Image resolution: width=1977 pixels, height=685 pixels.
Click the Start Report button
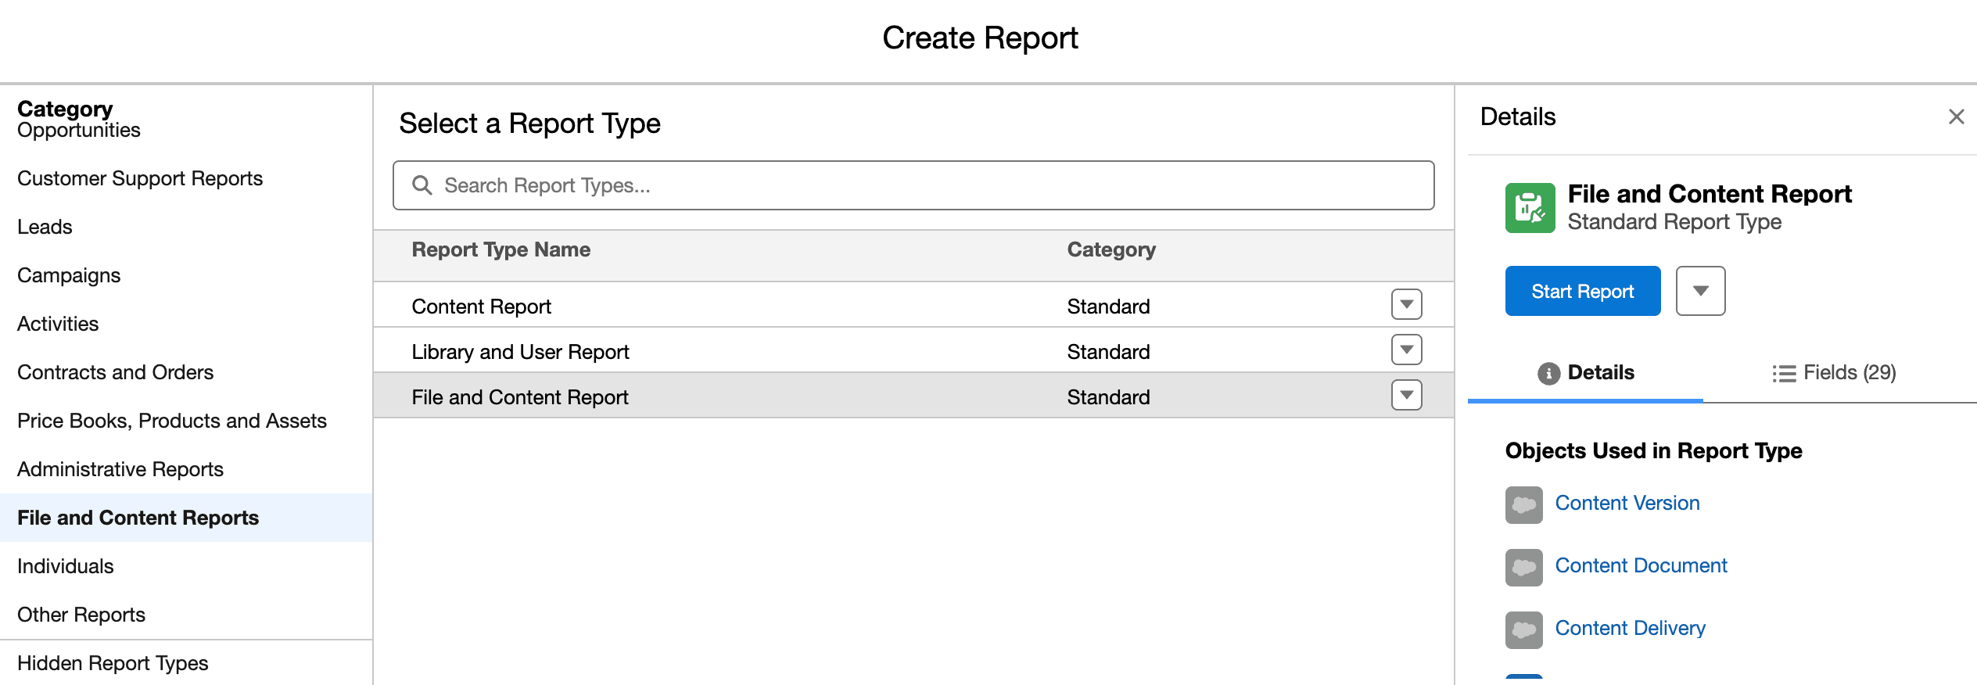click(x=1582, y=290)
